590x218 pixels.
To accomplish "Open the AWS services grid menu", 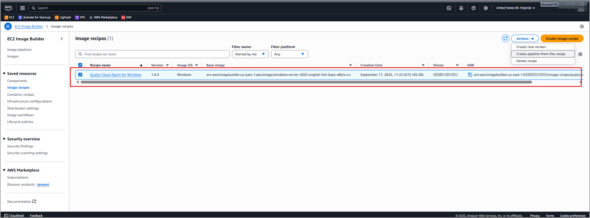I will point(22,8).
